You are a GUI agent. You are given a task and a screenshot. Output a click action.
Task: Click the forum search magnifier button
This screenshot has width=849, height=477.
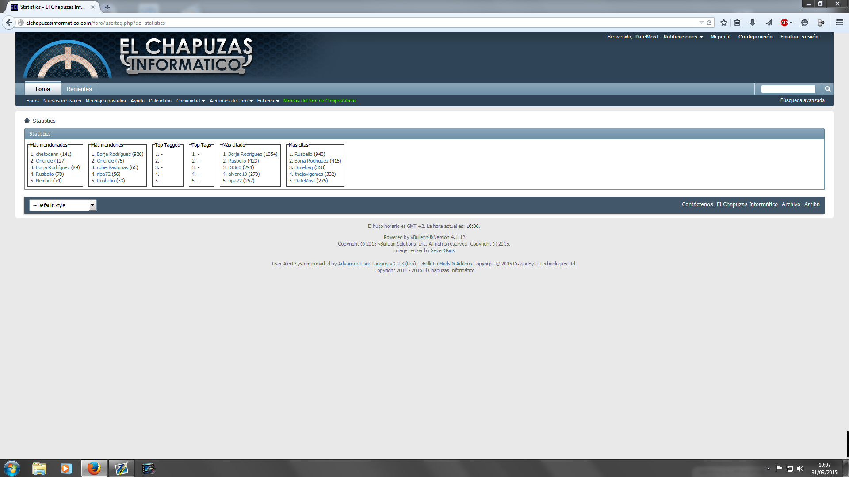pyautogui.click(x=828, y=89)
